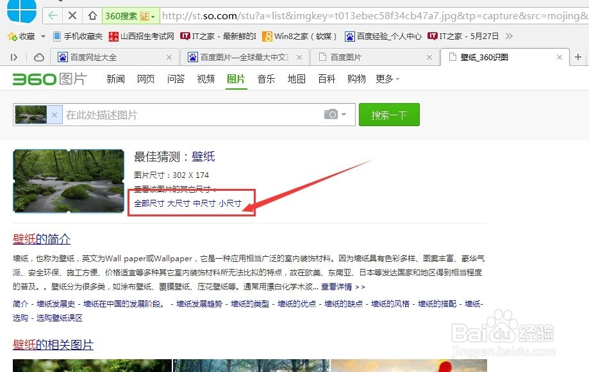Click the sidebar panel icon left of tabs
589x372 pixels.
pyautogui.click(x=13, y=56)
